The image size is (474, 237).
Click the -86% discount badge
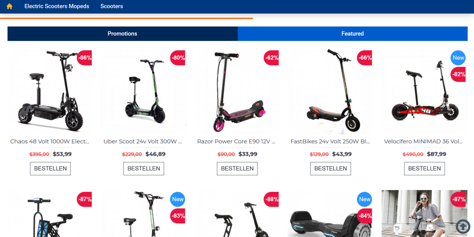point(84,58)
